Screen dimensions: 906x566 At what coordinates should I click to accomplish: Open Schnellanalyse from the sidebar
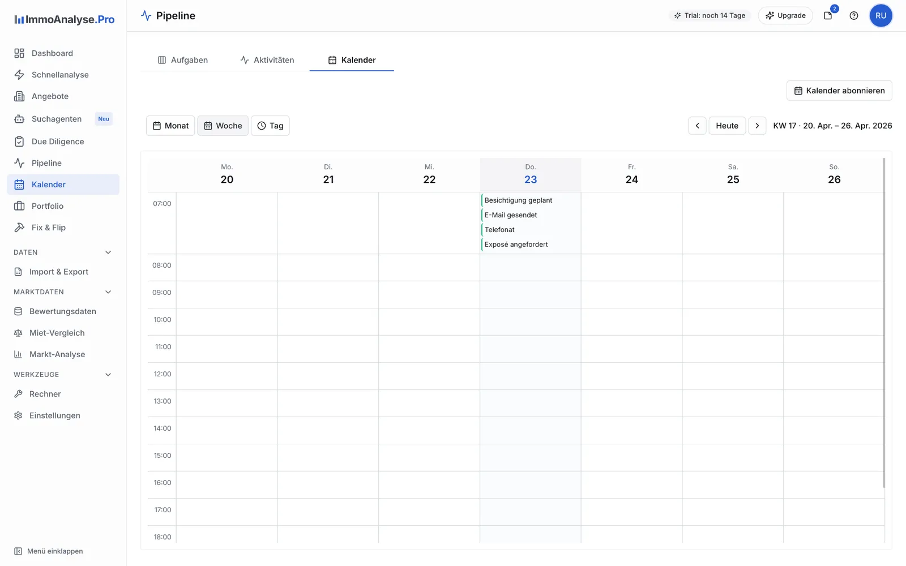tap(63, 75)
